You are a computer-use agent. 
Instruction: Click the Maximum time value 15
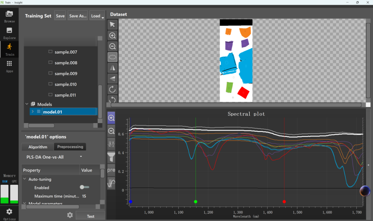(x=84, y=196)
